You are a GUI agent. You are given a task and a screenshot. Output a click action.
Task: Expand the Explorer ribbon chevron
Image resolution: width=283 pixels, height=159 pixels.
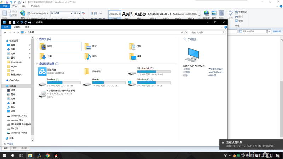pyautogui.click(x=222, y=27)
